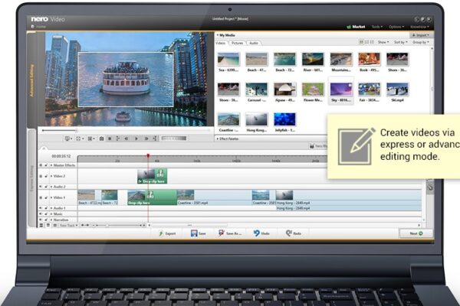Click the red playhead marker on timeline

[x=148, y=156]
